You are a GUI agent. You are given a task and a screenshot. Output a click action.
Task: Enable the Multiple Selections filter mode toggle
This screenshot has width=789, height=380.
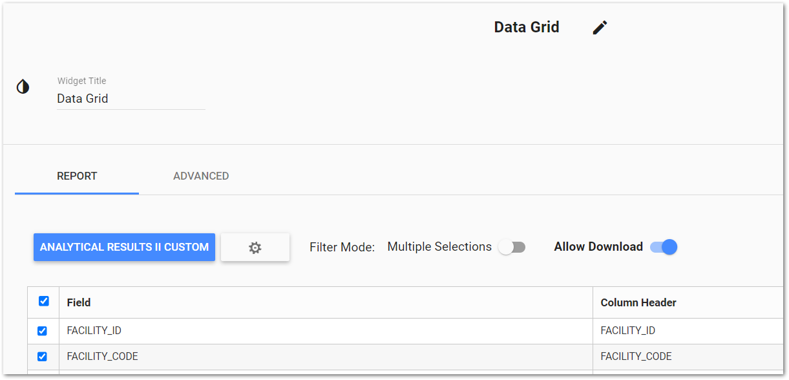tap(512, 247)
